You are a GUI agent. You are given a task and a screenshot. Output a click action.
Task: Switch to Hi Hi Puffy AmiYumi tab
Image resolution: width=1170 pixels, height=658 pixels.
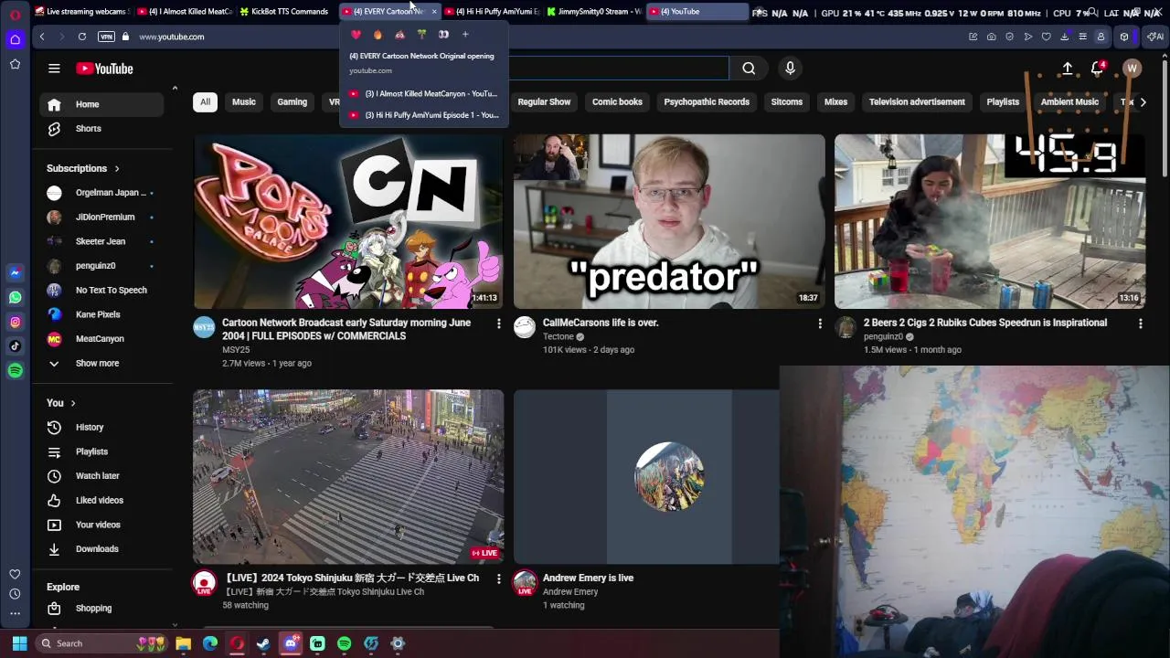tap(492, 12)
